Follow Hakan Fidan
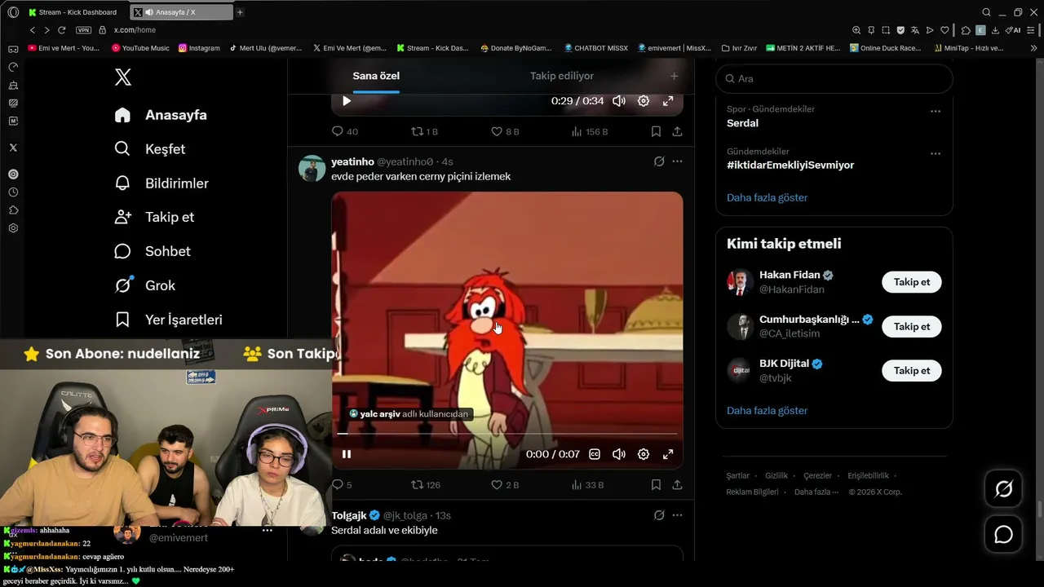The image size is (1044, 587). pos(912,282)
